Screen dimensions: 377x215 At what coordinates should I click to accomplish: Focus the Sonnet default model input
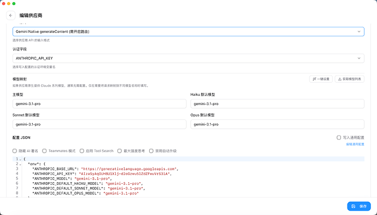point(99,124)
